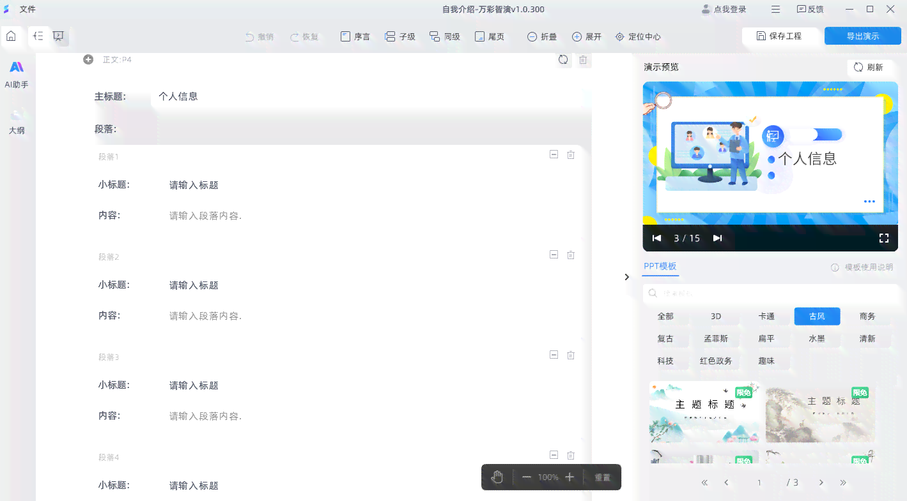
Task: Open 模板使用说明 template instructions
Action: [x=862, y=267]
